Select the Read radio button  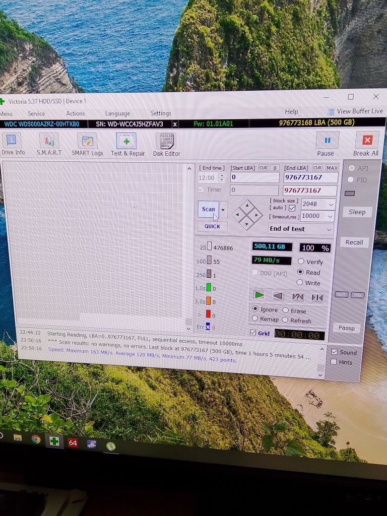(x=300, y=272)
